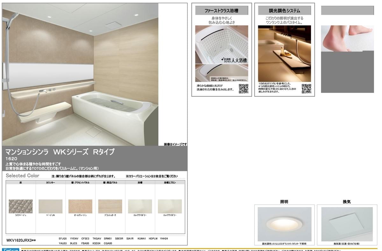Click the IKJC5 option code
This screenshot has height=251, width=382.
tap(74, 243)
